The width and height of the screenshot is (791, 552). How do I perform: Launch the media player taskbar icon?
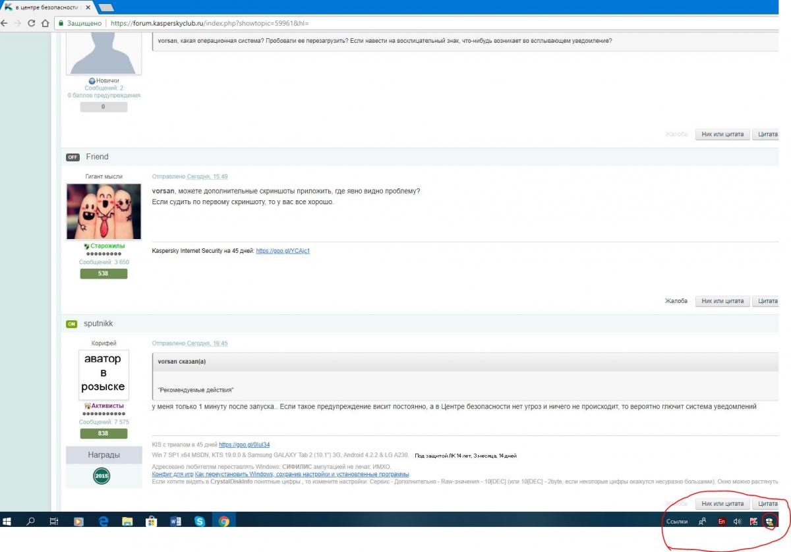[78, 521]
